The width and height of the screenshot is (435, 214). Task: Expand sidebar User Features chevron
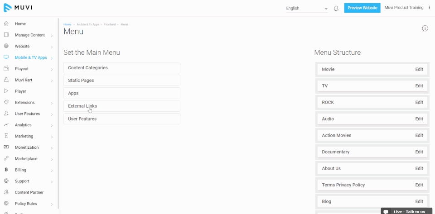click(x=52, y=114)
